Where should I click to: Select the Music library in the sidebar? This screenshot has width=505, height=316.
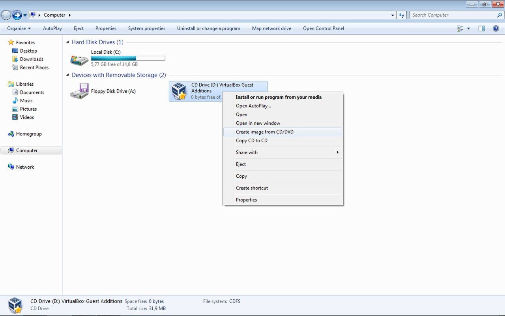coord(26,100)
